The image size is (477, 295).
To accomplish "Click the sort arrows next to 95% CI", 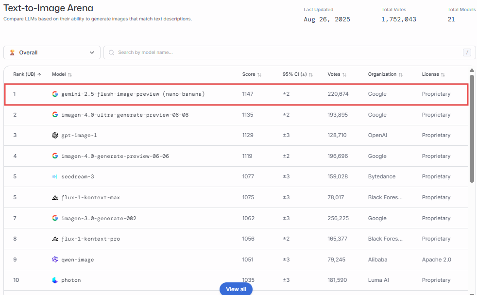I will coord(310,74).
